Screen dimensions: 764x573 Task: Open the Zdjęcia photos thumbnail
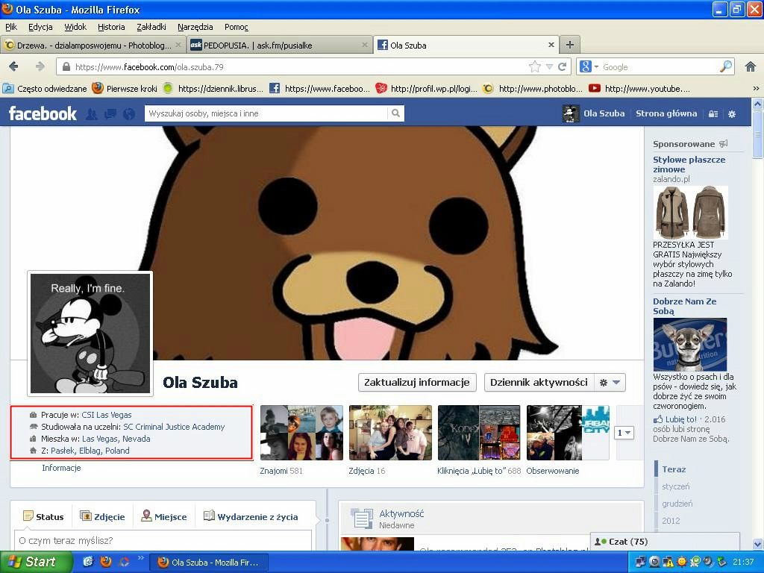tap(390, 433)
